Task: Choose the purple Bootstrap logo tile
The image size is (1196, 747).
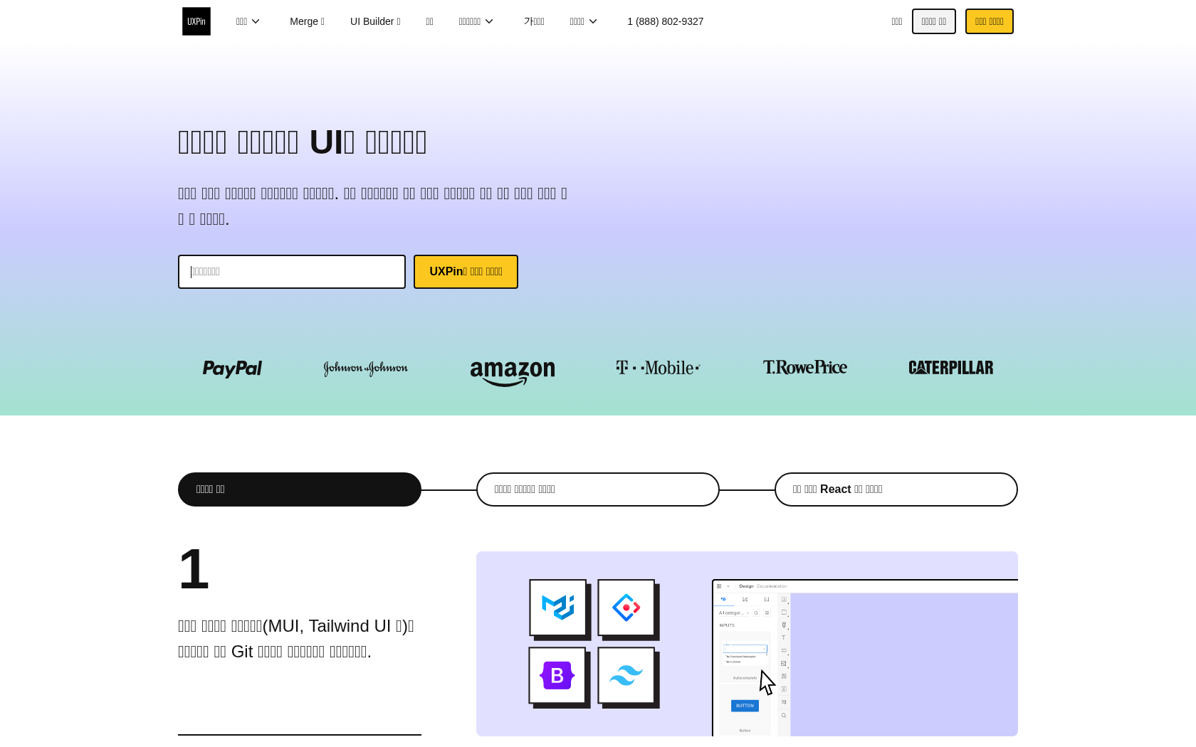Action: (x=557, y=675)
